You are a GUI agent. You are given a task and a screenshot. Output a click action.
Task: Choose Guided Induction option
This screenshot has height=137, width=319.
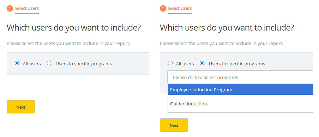tap(240, 104)
